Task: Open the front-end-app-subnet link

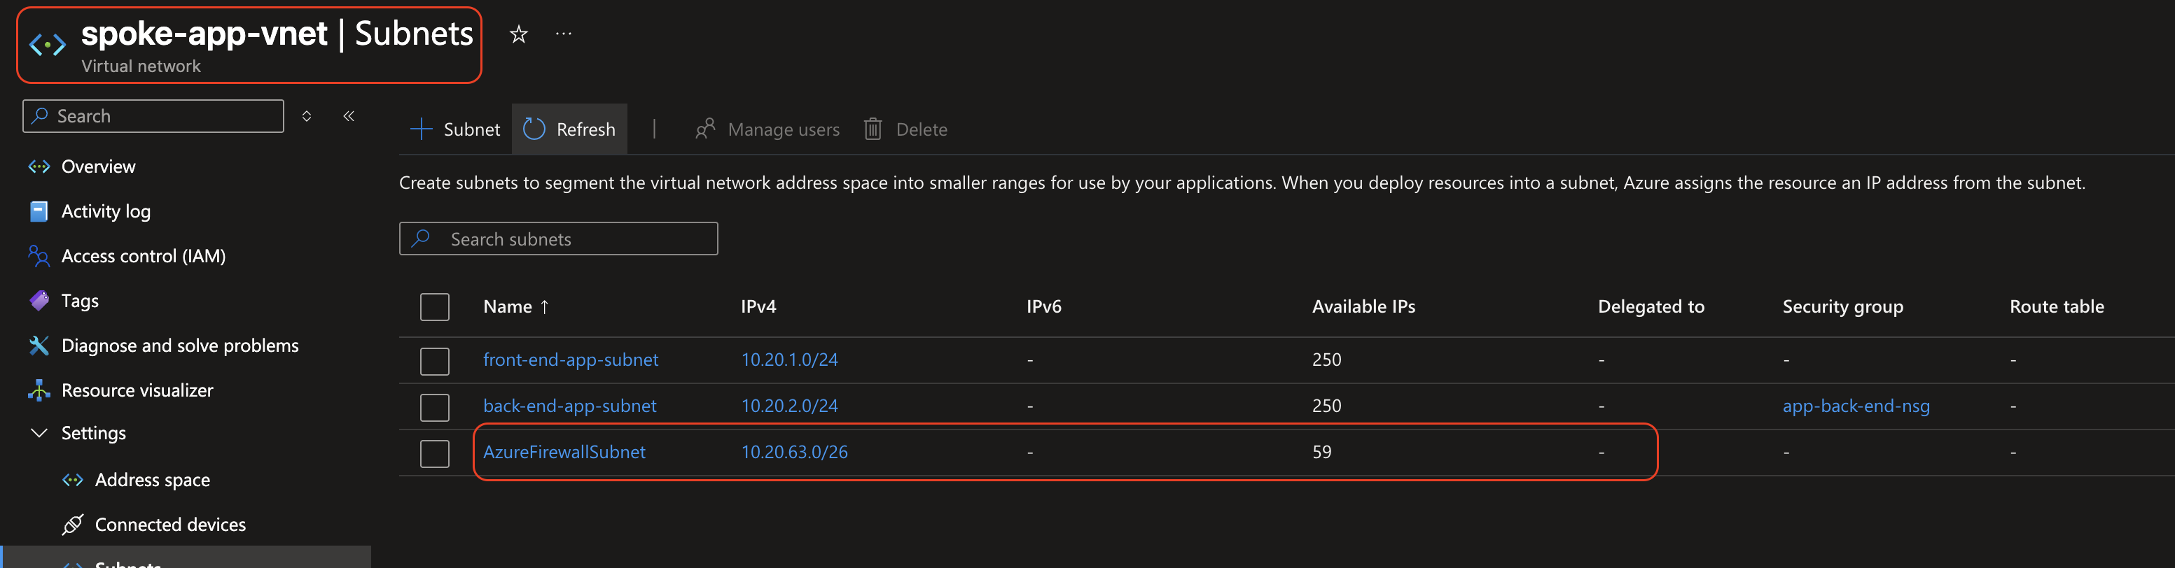Action: (571, 360)
